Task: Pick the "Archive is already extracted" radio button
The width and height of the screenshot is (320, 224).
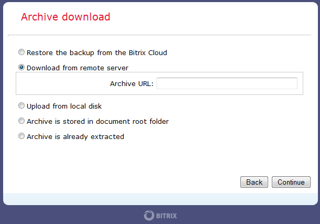Action: [21, 136]
